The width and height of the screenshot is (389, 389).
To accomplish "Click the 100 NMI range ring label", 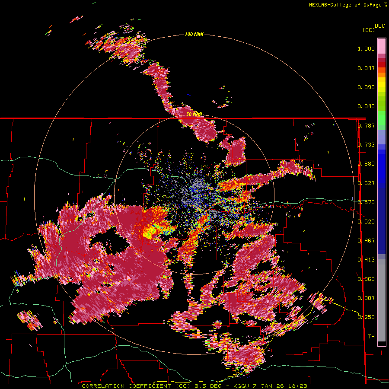I will click(x=194, y=34).
